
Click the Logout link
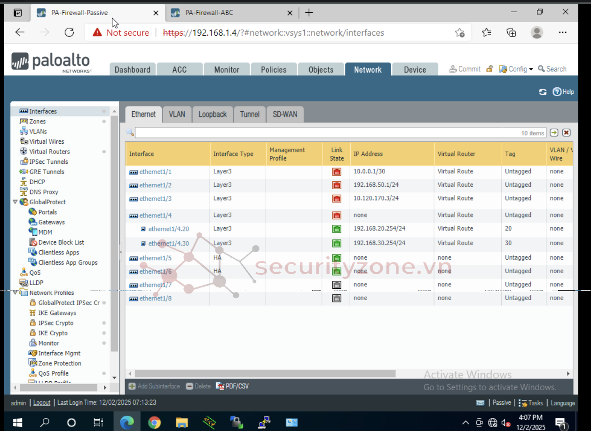point(42,403)
